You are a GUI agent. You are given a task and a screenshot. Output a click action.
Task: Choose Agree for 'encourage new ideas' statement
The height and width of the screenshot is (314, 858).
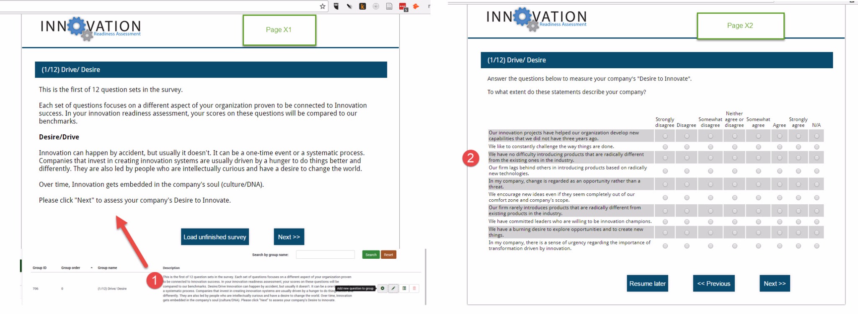click(779, 198)
